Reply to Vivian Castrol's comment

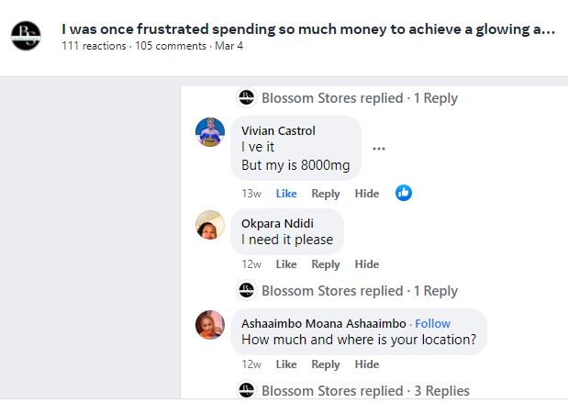[326, 194]
